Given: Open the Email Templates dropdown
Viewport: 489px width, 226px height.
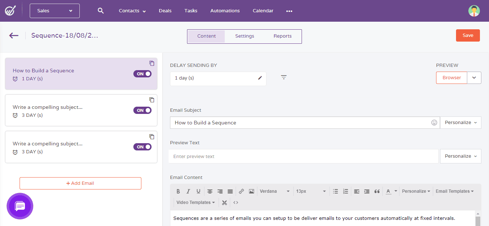Looking at the screenshot, I should [454, 191].
